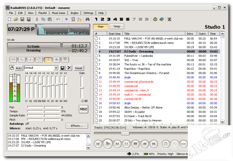Toggle the Auto equalizer button
233x161 pixels.
(19, 68)
